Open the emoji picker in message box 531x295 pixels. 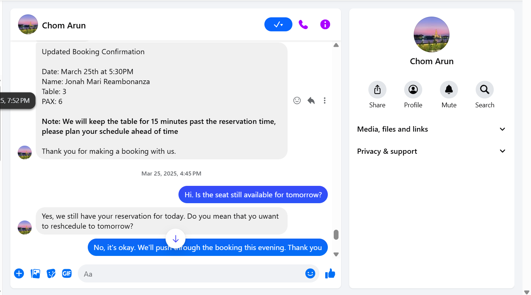pos(310,274)
